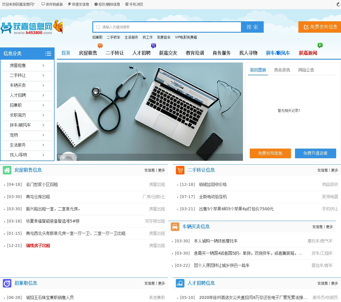Click the 获嘉信息网 site logo
The height and width of the screenshot is (302, 341).
(31, 28)
